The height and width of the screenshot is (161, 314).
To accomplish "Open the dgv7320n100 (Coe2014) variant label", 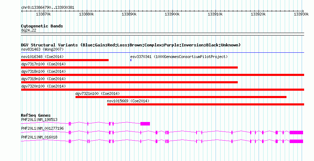I will pos(43,86).
